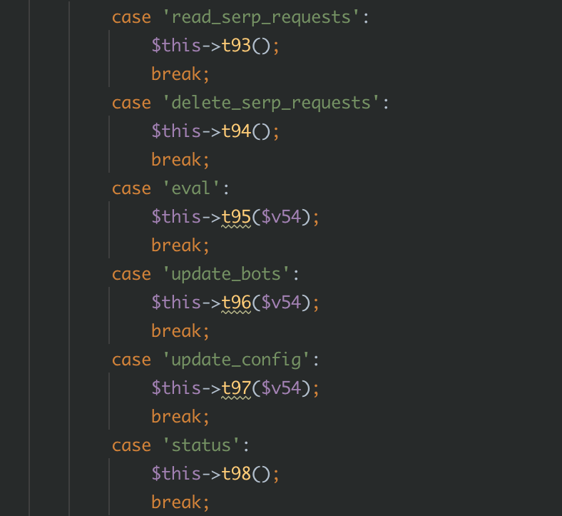The height and width of the screenshot is (516, 562).
Task: Click the $v54 argument in the t95 call
Action: point(281,217)
